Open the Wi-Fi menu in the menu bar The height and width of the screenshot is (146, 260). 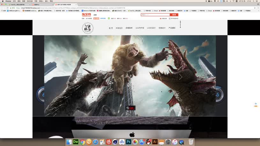point(234,1)
